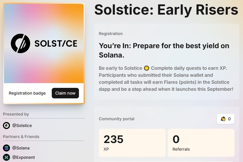Click the Registration section label
The width and height of the screenshot is (243, 162).
(111, 34)
